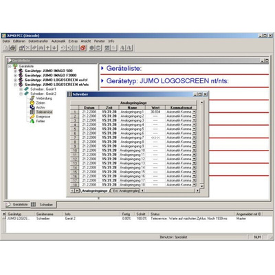The image size is (275, 275).
Task: Collapse the JUMO LOGOSCREEN nt/nts node
Action: (x=15, y=85)
